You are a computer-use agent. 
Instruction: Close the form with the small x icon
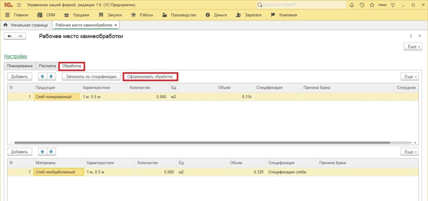(420, 36)
